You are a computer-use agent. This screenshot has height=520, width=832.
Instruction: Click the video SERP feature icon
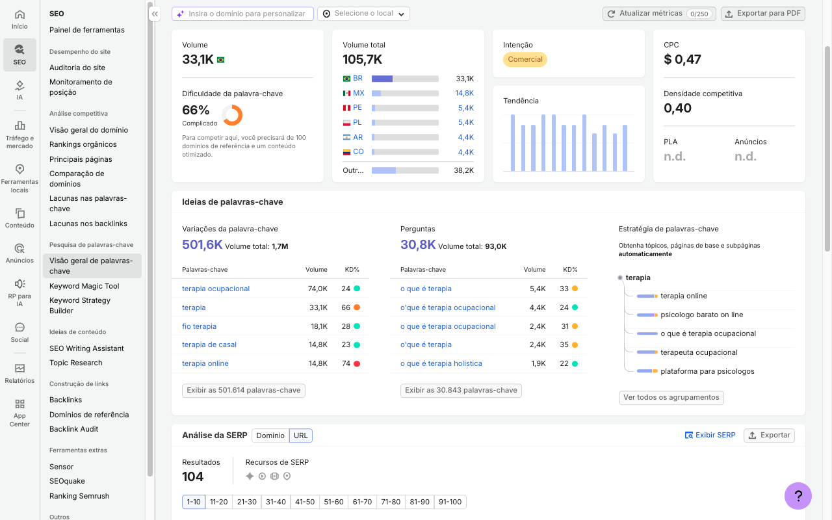(x=262, y=476)
